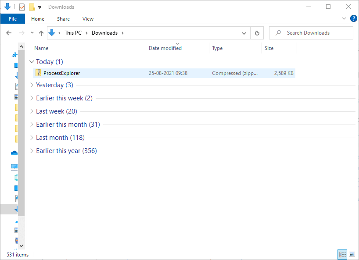The image size is (359, 260).
Task: Navigate up one level with Up arrow
Action: coord(41,33)
